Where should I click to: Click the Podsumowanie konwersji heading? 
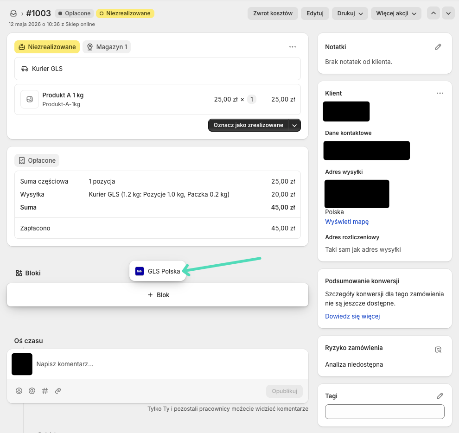[362, 281]
